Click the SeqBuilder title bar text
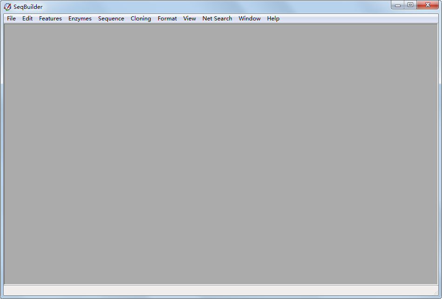This screenshot has height=299, width=442. (28, 7)
